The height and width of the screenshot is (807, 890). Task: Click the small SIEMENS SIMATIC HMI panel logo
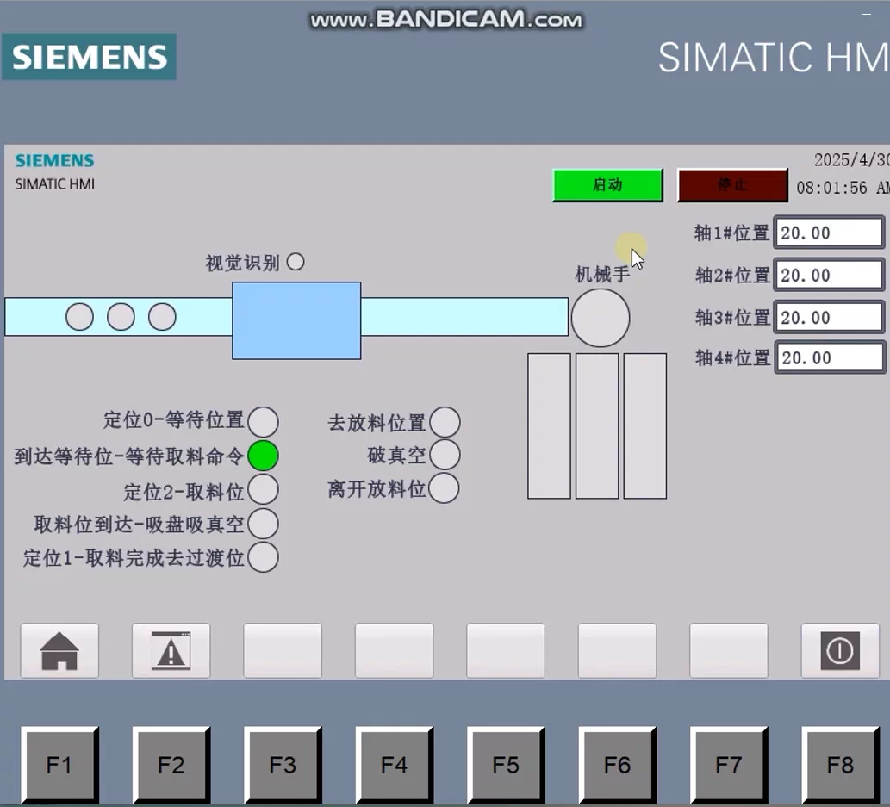(55, 172)
